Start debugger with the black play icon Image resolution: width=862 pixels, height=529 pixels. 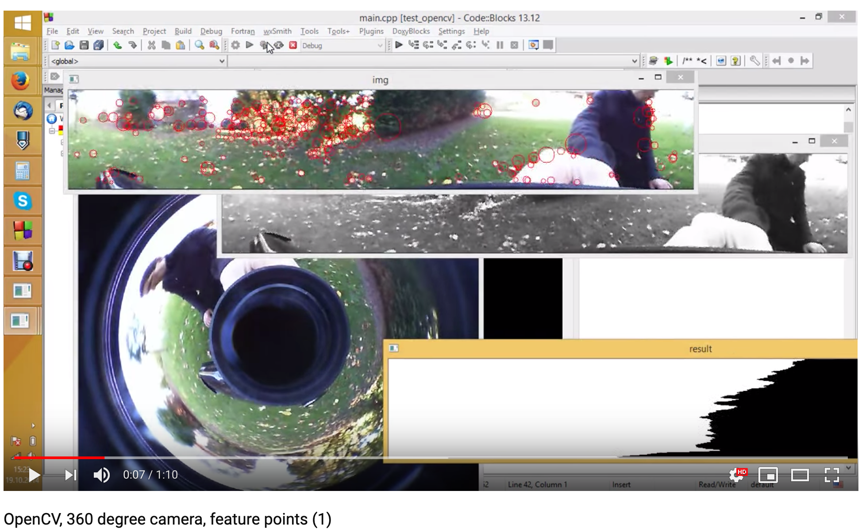(399, 45)
